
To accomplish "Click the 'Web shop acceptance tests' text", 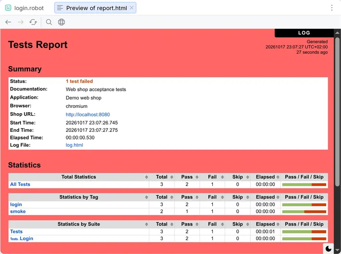I will pyautogui.click(x=96, y=90).
